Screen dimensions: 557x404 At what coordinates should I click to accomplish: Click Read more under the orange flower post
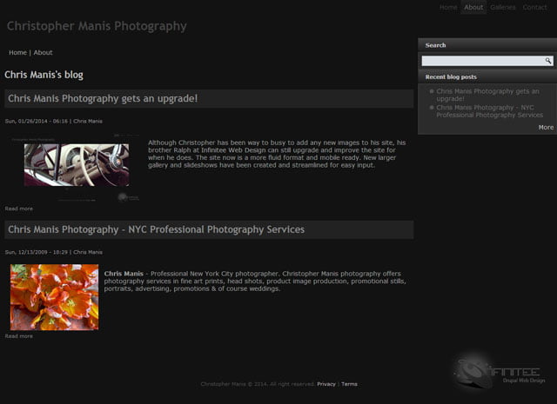[x=18, y=336]
